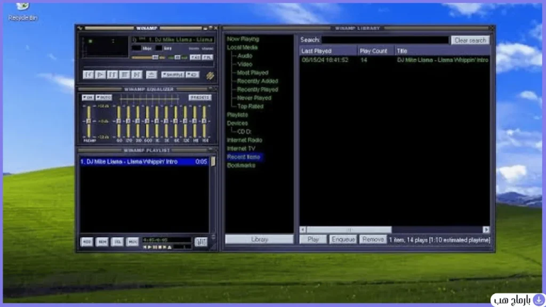Image resolution: width=546 pixels, height=307 pixels.
Task: Click the playlist ADD button
Action: point(87,241)
